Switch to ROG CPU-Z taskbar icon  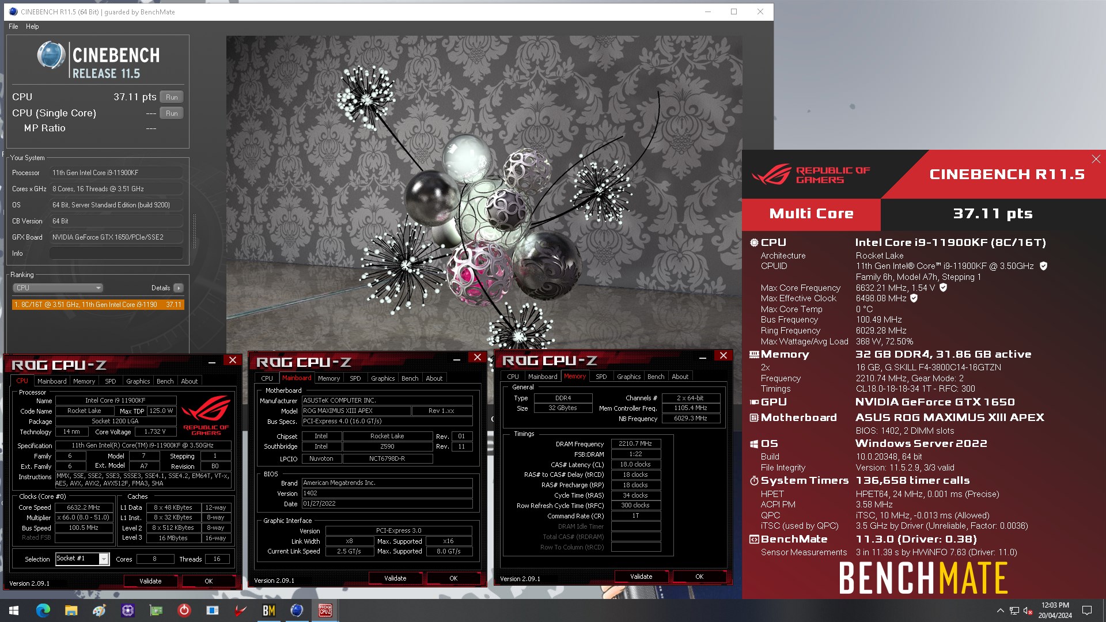tap(325, 610)
